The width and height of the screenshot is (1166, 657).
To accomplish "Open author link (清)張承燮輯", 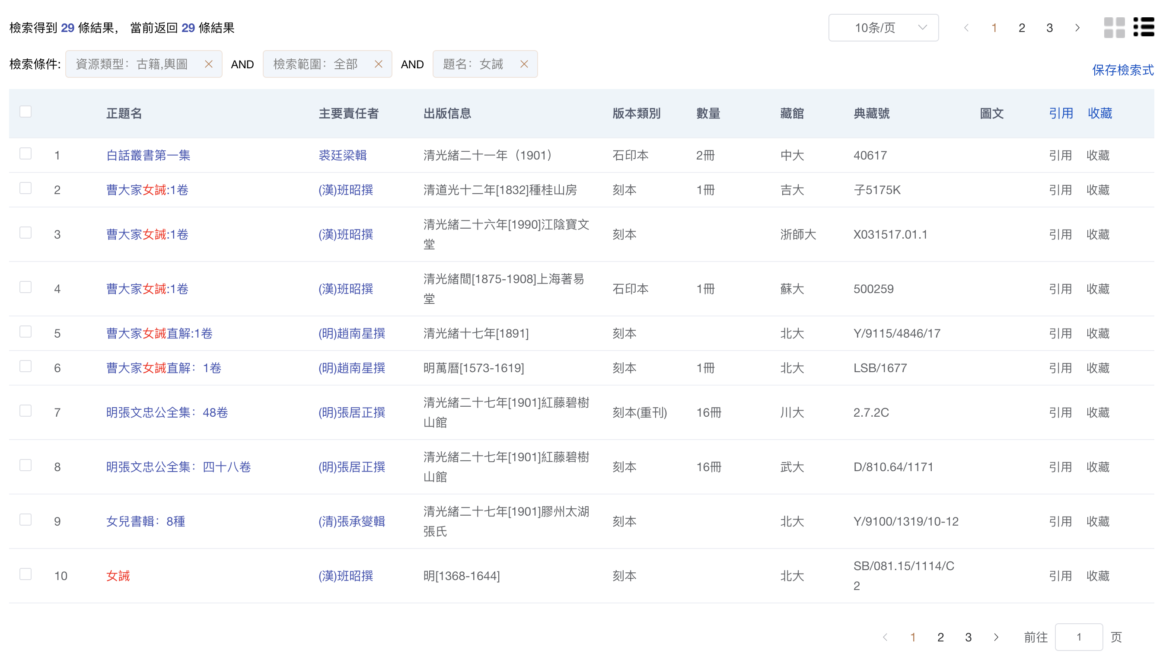I will point(352,521).
